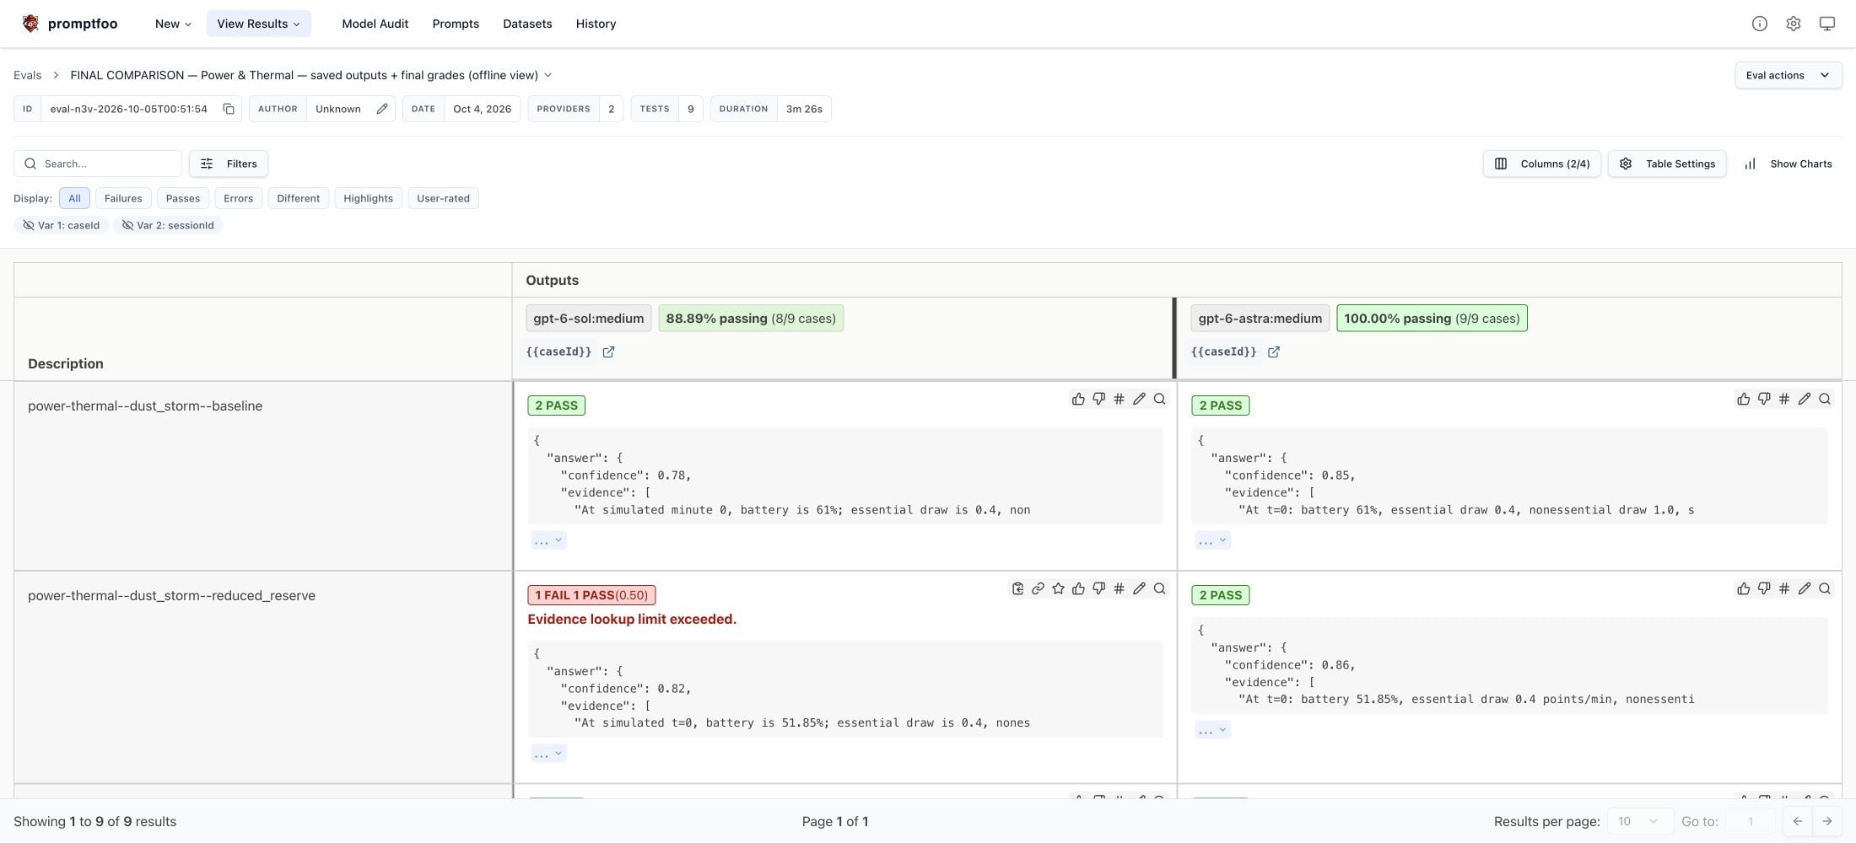
Task: Open the View Results dropdown
Action: 258,24
